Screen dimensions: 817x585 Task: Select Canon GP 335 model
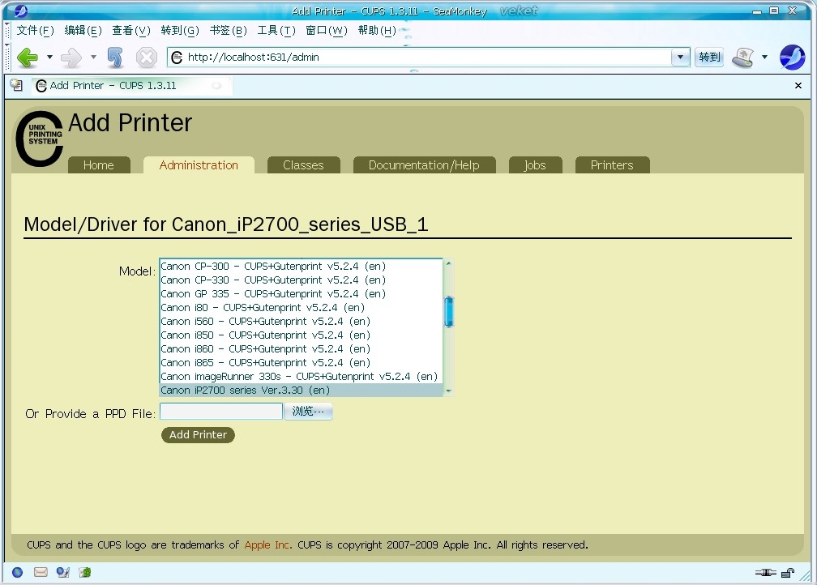[x=302, y=294]
